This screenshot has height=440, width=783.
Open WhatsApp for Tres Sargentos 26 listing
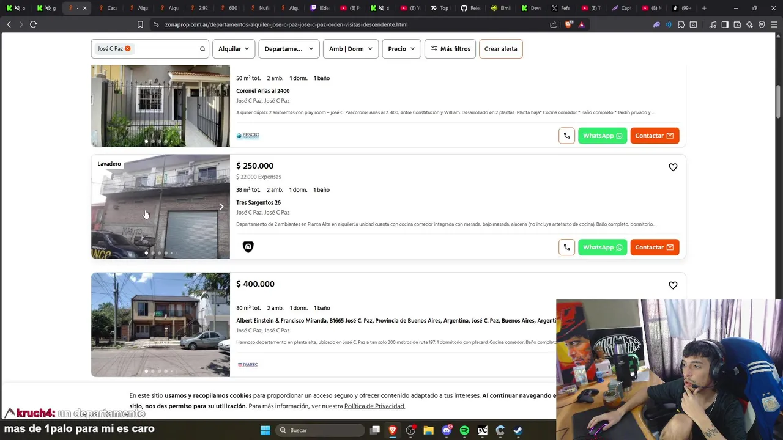[x=603, y=247]
